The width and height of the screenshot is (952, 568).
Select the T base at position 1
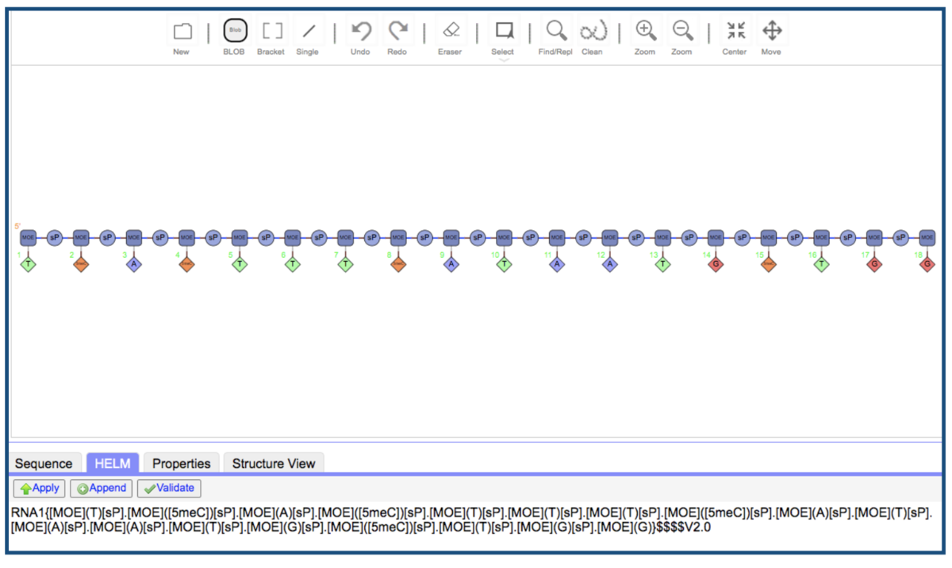tap(28, 265)
